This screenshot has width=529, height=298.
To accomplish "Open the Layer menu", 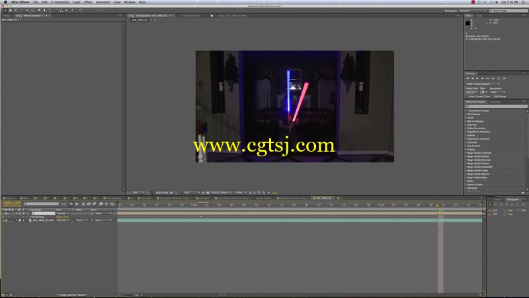I will [x=77, y=2].
